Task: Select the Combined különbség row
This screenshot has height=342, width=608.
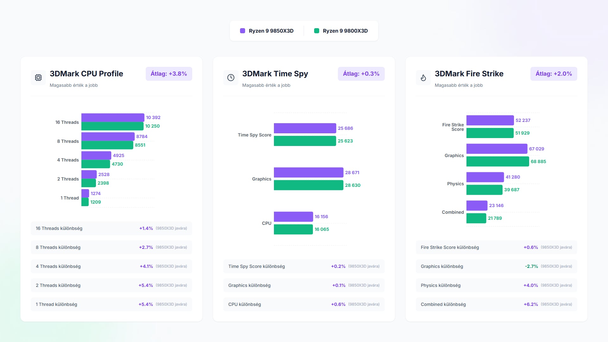Action: 496,304
